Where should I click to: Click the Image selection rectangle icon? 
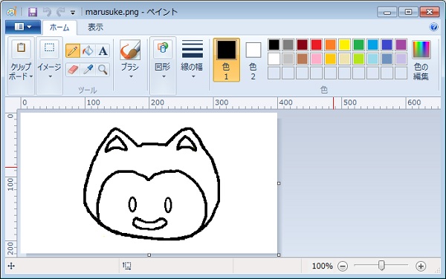[49, 48]
